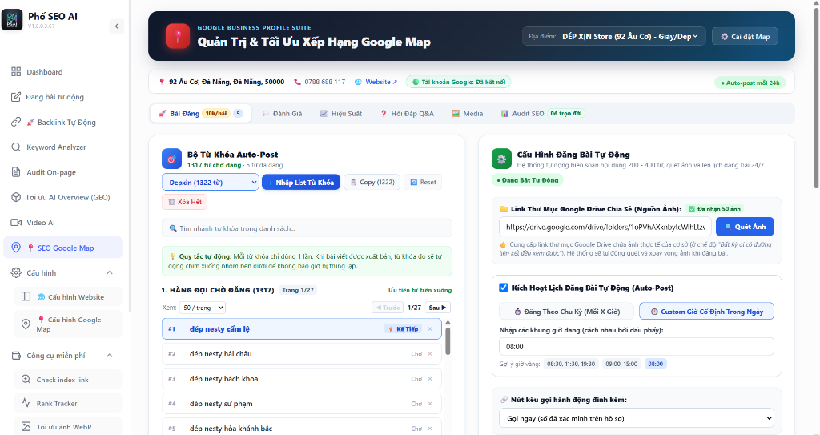
Task: Go to Backlink Tự Động page
Action: [x=62, y=122]
